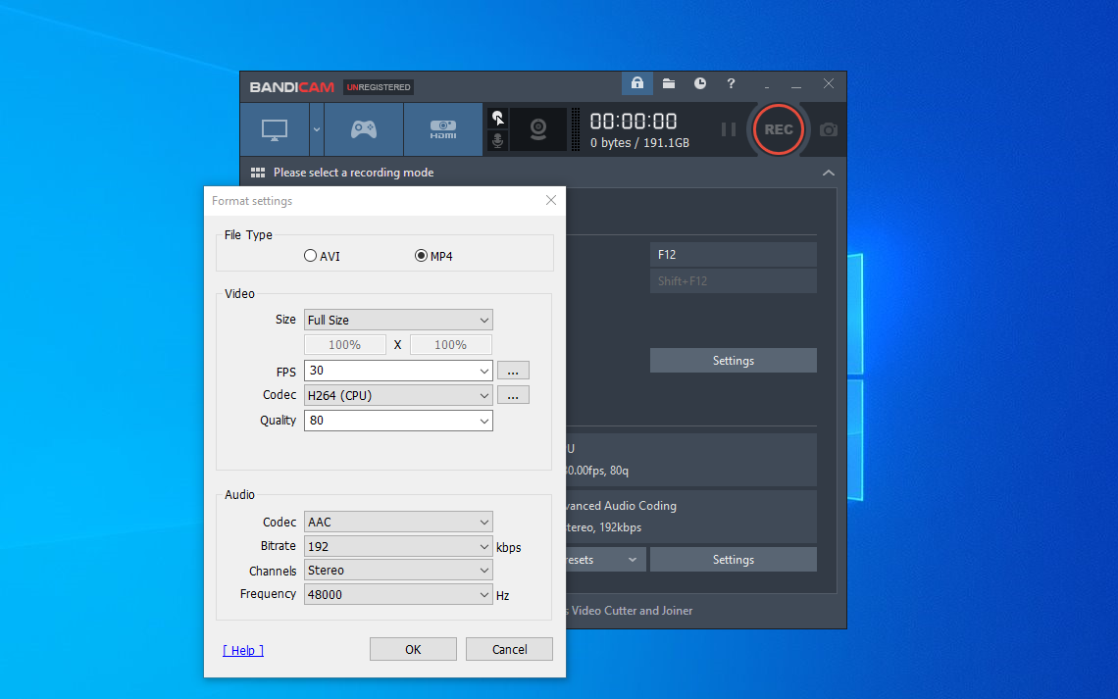
Task: Open video Size dropdown
Action: [398, 320]
